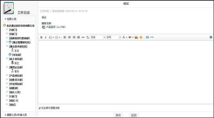Click the blue icon at toolbar far right
The image size is (214, 118).
click(211, 37)
